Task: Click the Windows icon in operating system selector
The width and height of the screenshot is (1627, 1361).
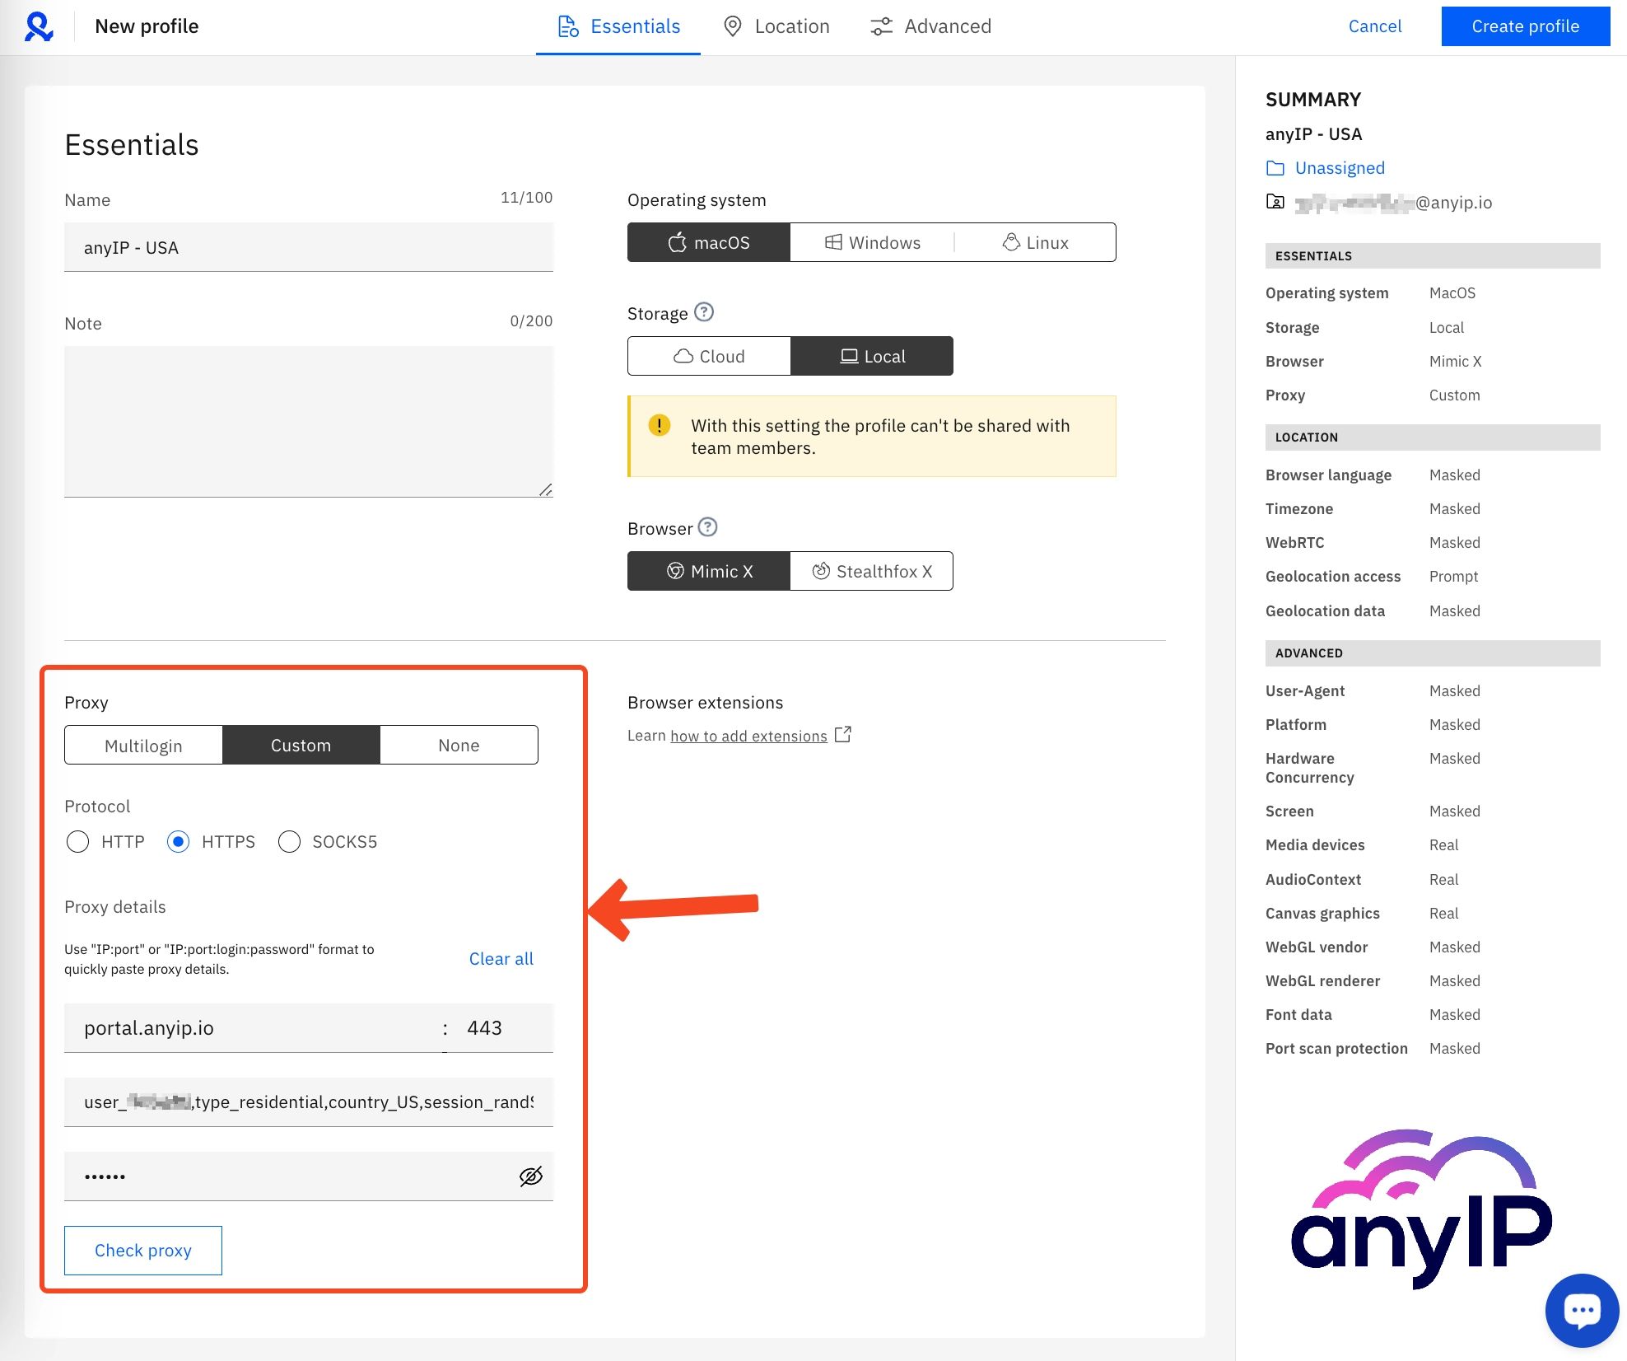Action: tap(833, 242)
